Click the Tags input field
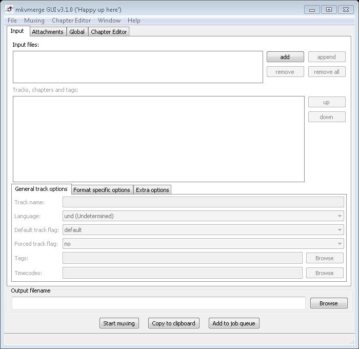The height and width of the screenshot is (349, 359). point(183,258)
